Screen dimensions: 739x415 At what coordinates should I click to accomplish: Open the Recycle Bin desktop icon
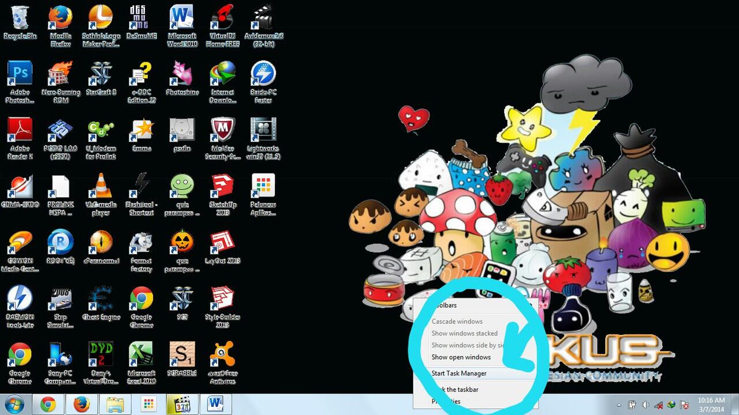[20, 22]
